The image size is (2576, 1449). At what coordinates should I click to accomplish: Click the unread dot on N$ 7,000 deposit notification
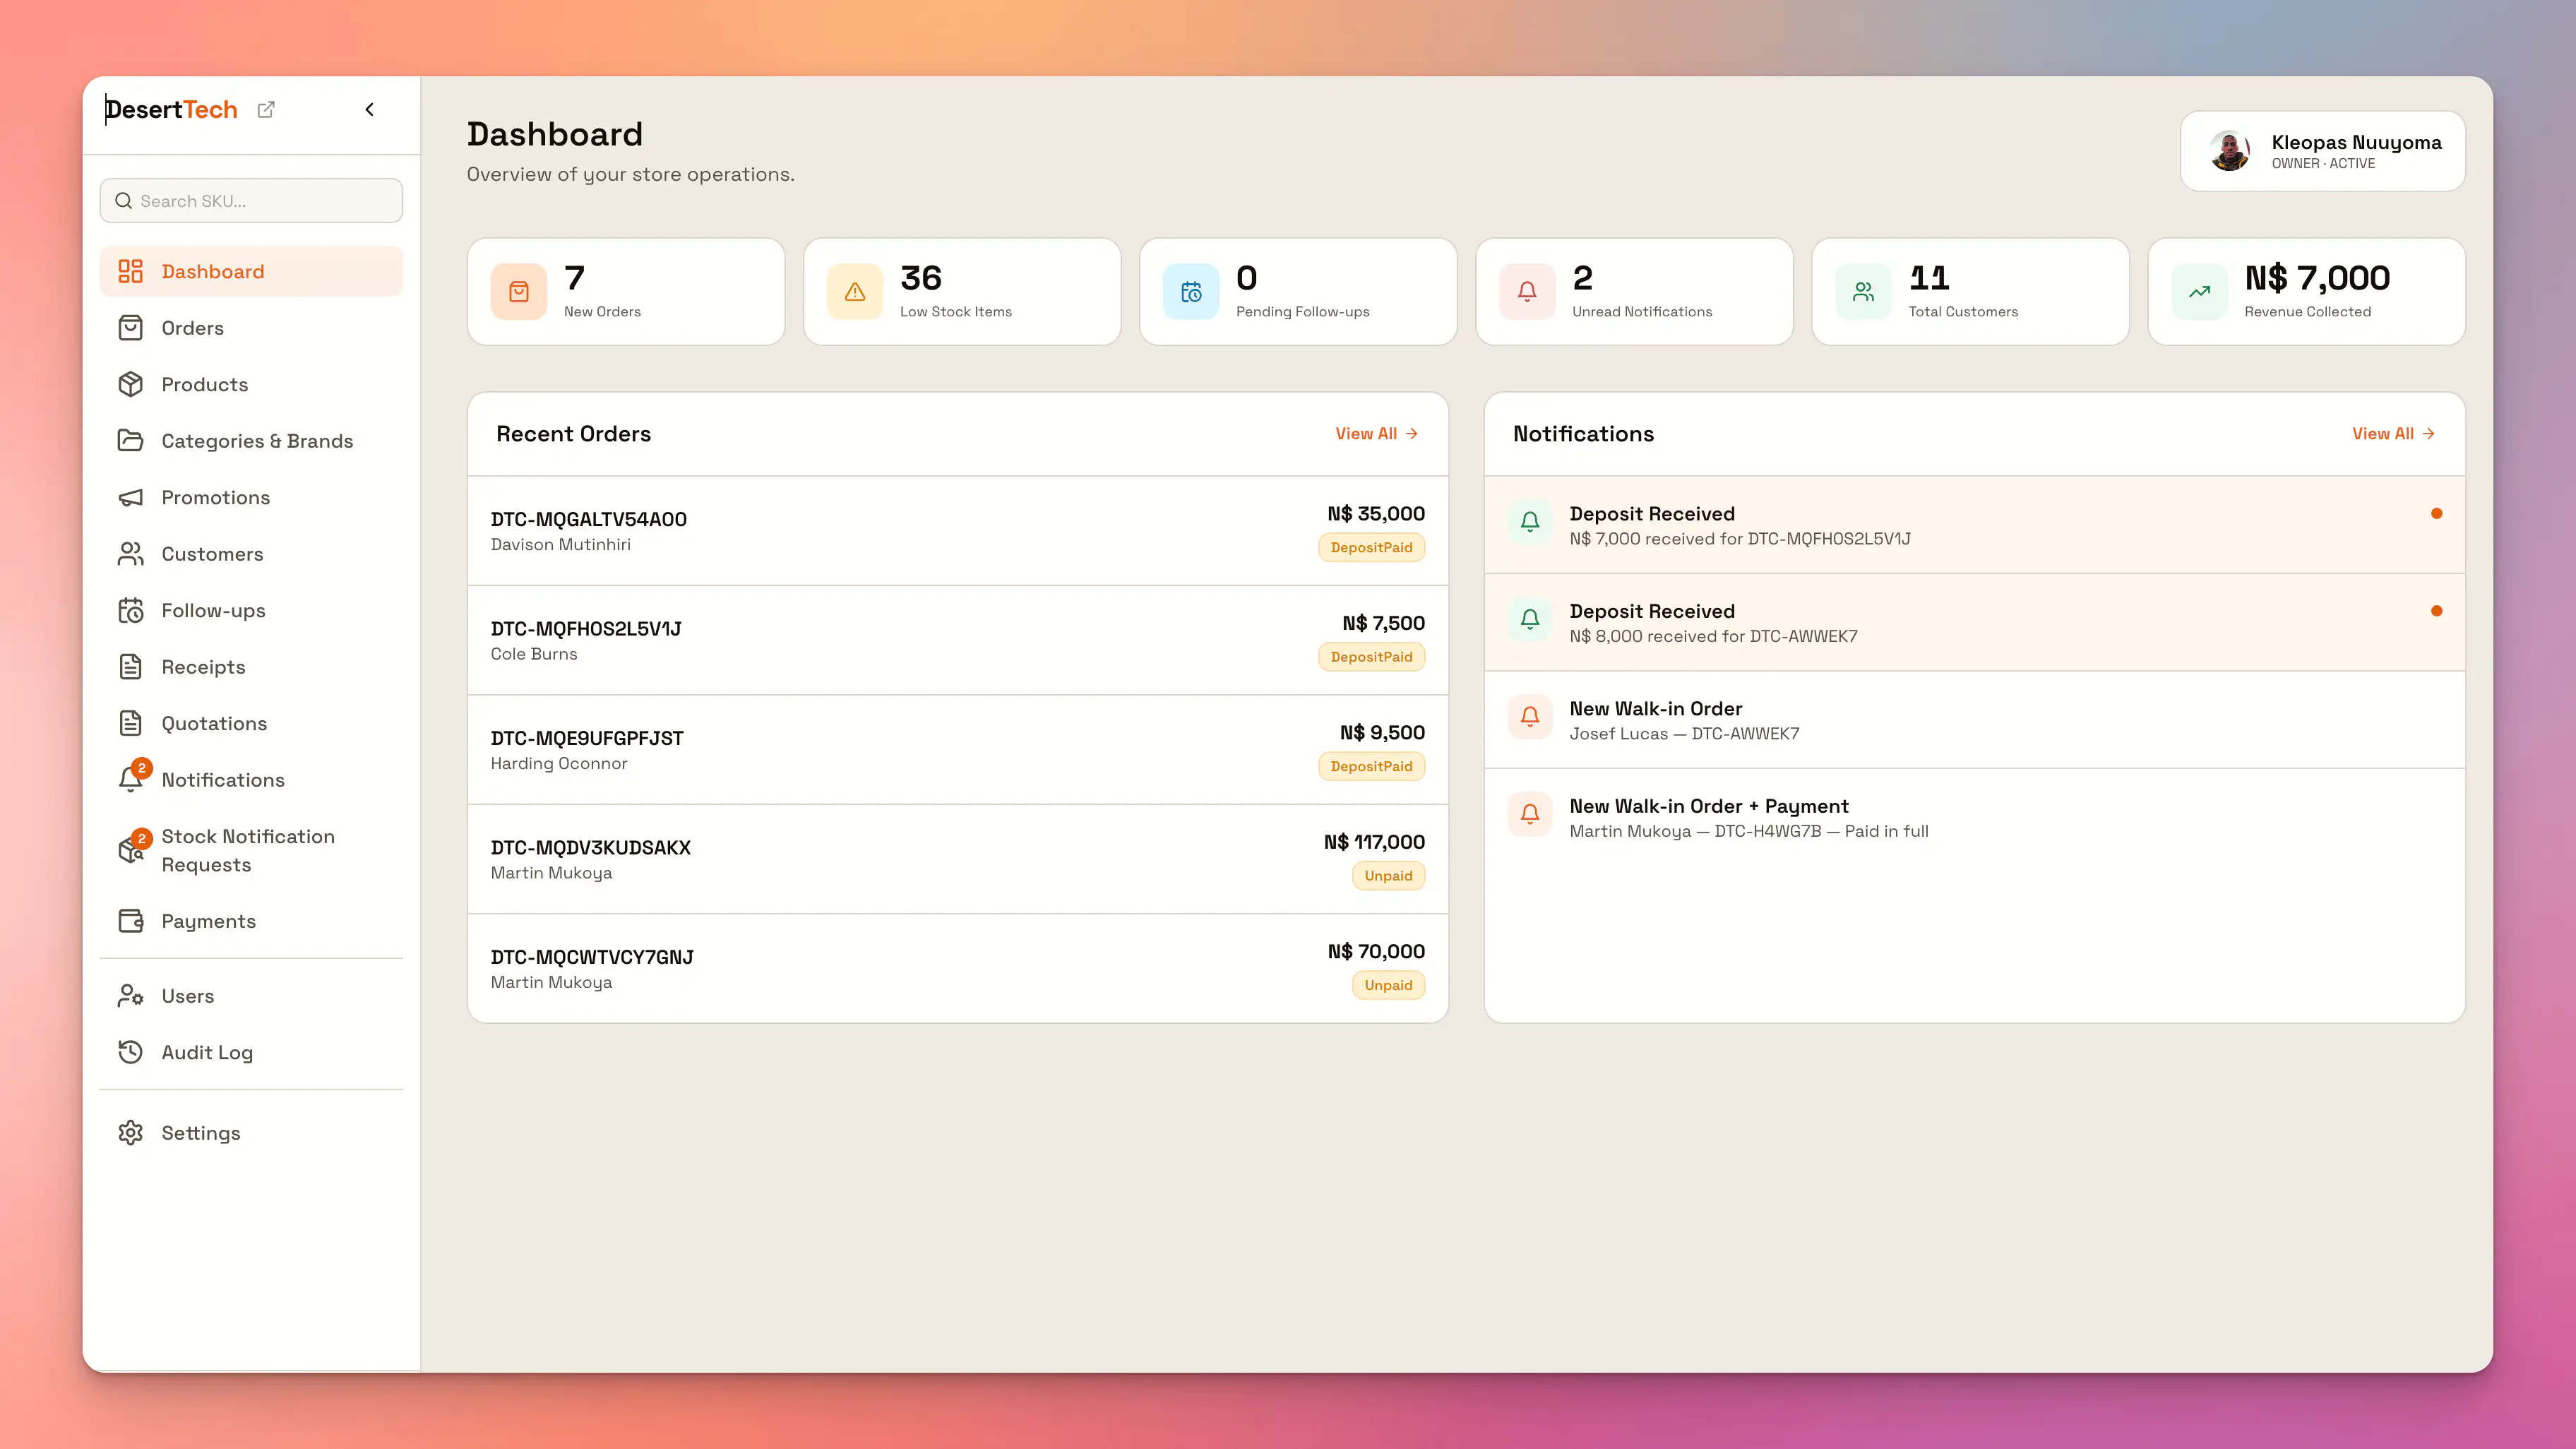pos(2436,514)
